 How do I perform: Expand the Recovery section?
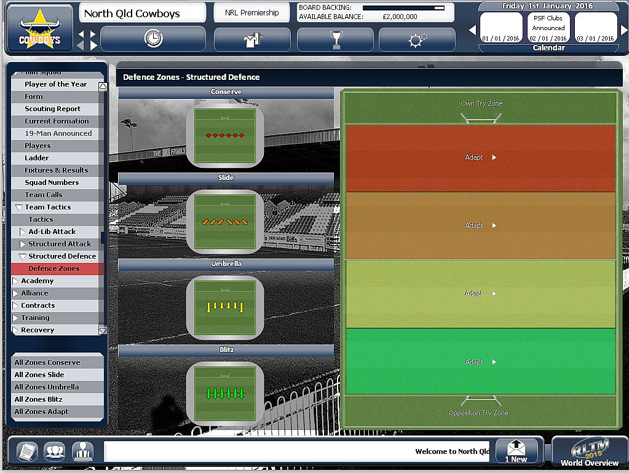[15, 330]
